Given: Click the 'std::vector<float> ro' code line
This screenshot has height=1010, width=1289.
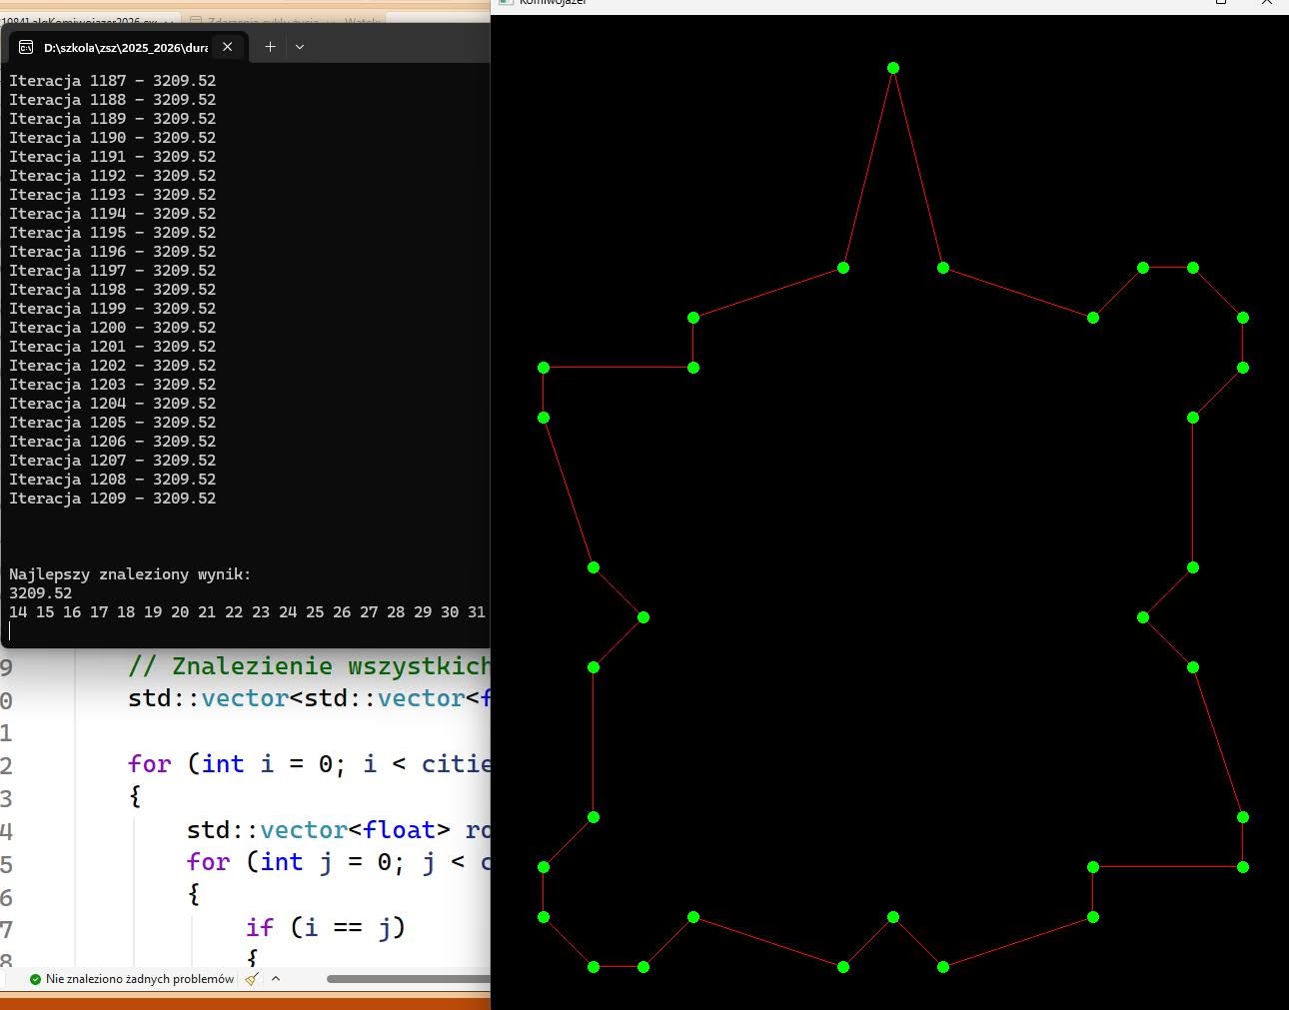Looking at the screenshot, I should click(339, 830).
